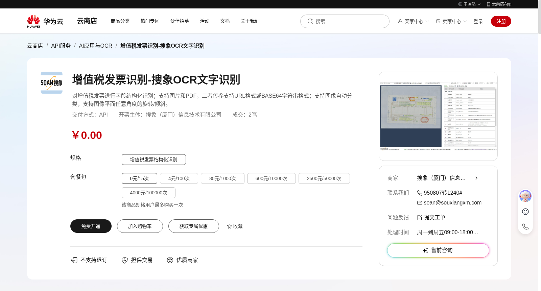This screenshot has height=291, width=541.
Task: Click the 获取专属优惠 button
Action: [x=194, y=226]
